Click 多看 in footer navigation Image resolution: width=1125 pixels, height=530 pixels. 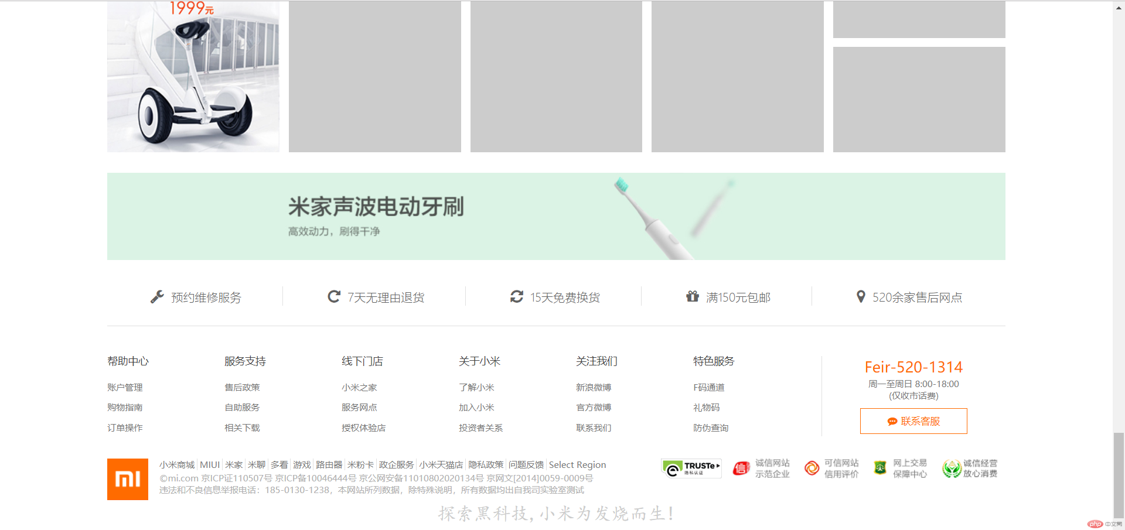tap(279, 464)
